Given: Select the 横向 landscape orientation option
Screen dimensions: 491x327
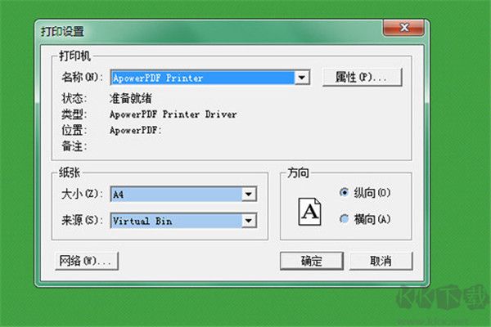Looking at the screenshot, I should [345, 219].
